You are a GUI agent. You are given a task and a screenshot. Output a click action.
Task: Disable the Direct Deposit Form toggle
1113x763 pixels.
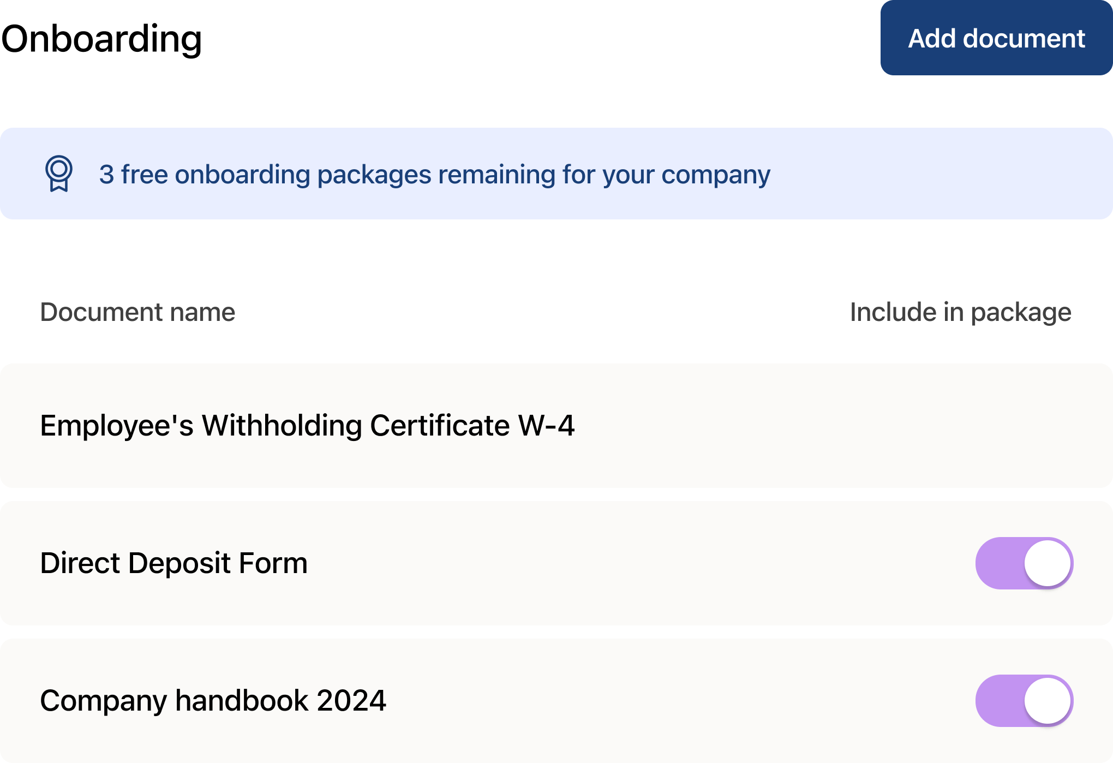(x=1024, y=563)
